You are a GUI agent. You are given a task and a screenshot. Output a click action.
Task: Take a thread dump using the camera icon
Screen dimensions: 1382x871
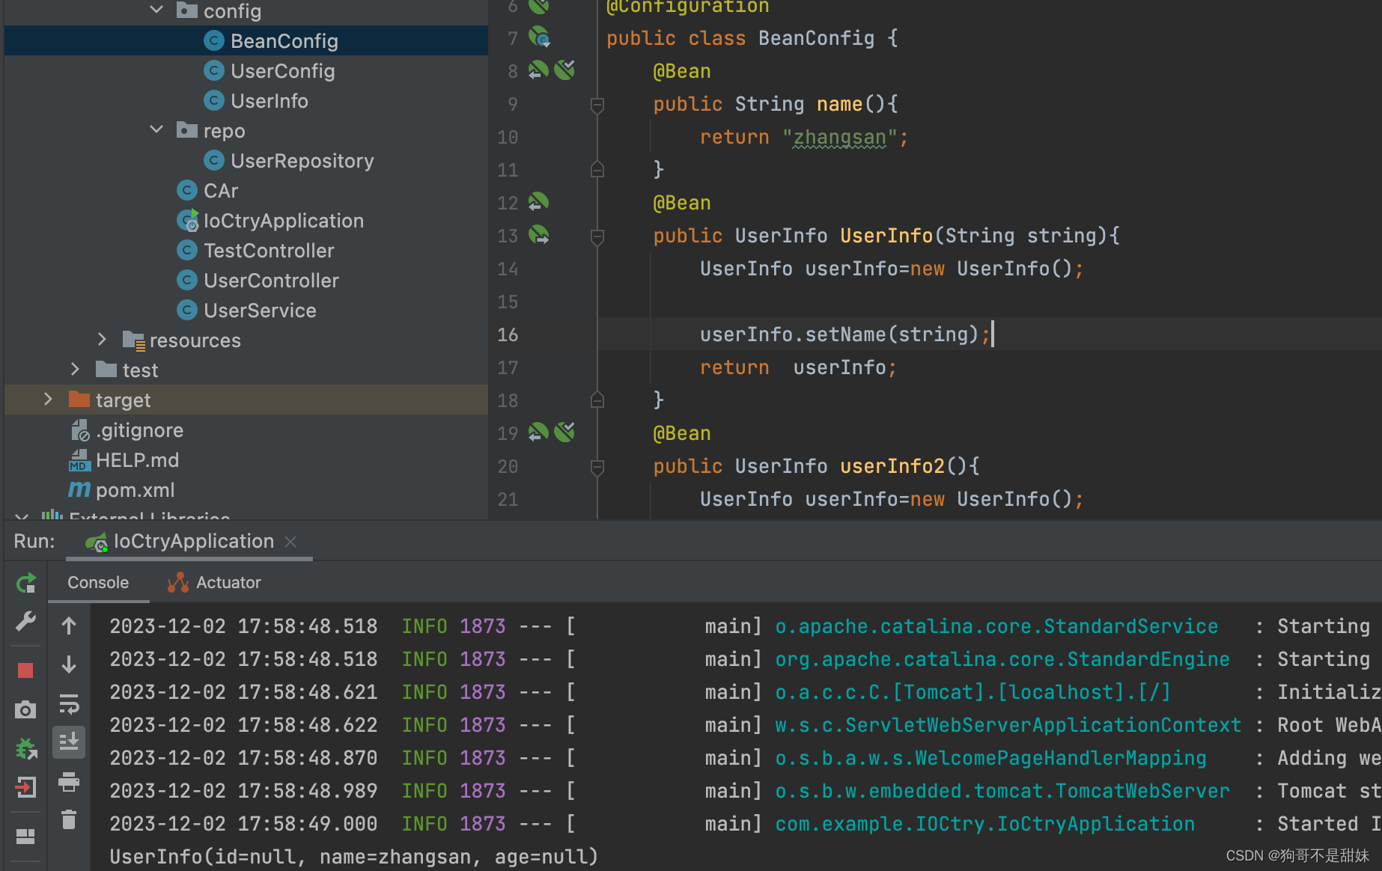[25, 709]
